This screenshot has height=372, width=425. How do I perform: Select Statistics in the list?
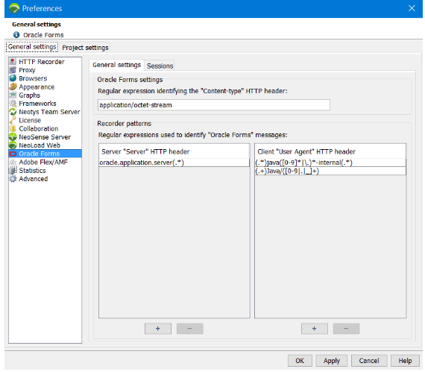[x=32, y=171]
